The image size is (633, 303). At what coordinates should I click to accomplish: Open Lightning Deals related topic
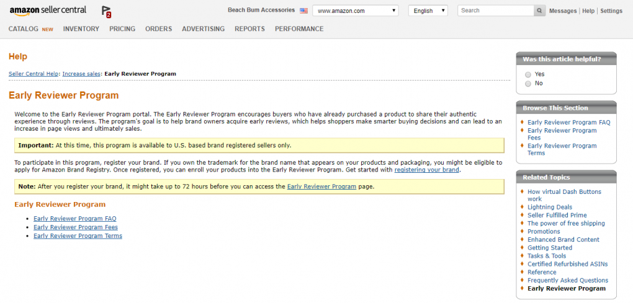550,207
